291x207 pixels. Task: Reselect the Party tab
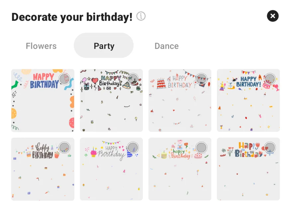coord(103,46)
